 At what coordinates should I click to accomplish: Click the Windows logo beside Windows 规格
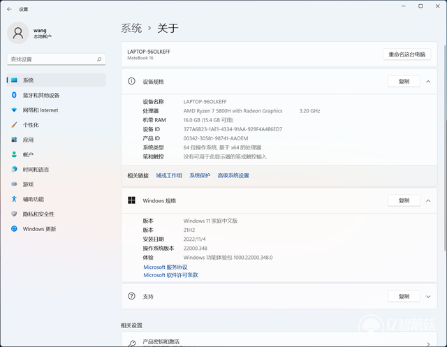pos(131,200)
